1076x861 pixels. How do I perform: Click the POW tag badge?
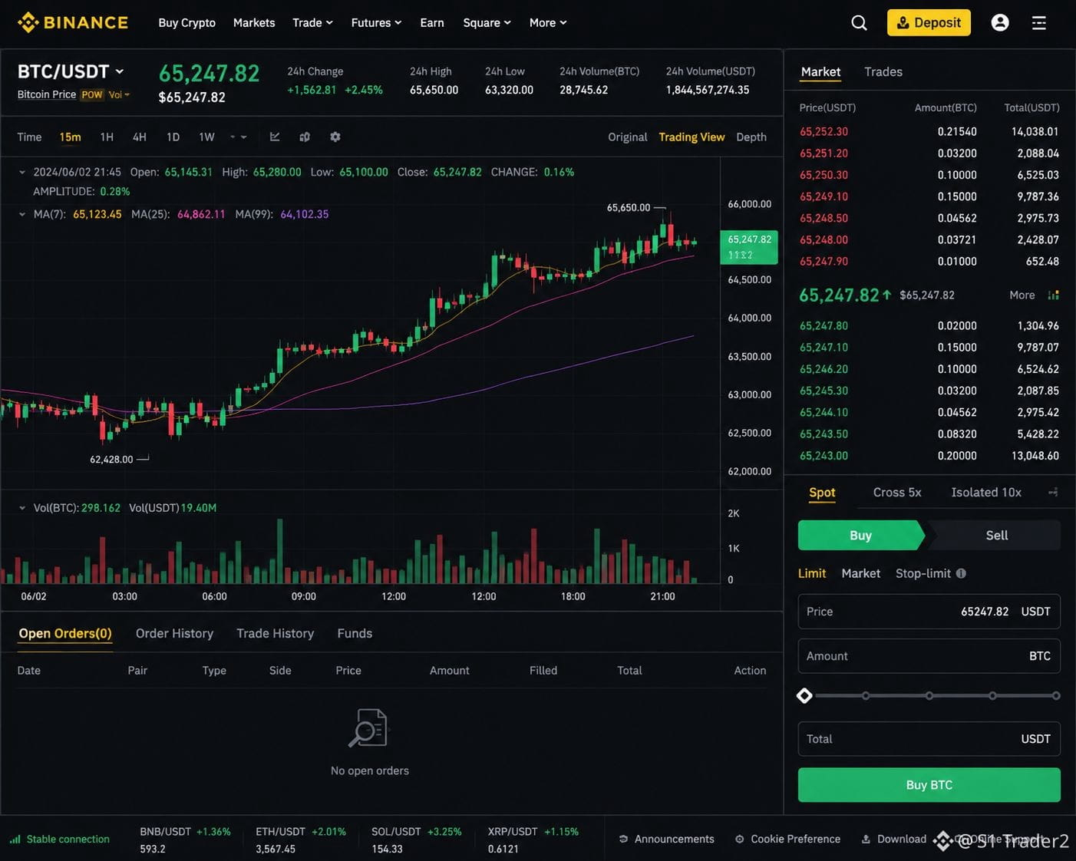coord(92,94)
